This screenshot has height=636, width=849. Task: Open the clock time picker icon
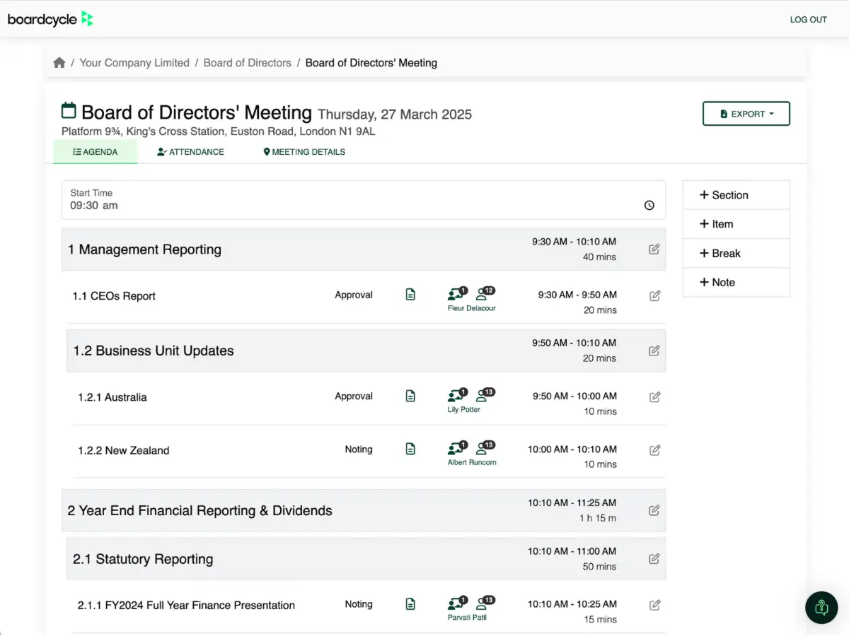[649, 206]
